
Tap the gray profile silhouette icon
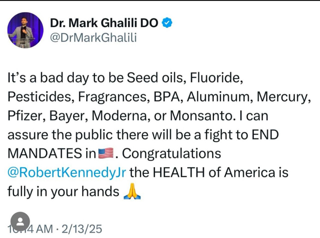pos(20,222)
